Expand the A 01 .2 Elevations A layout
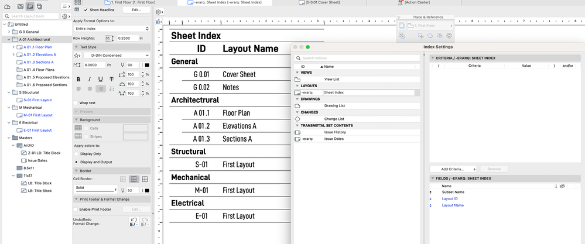585x244 pixels. click(x=14, y=55)
